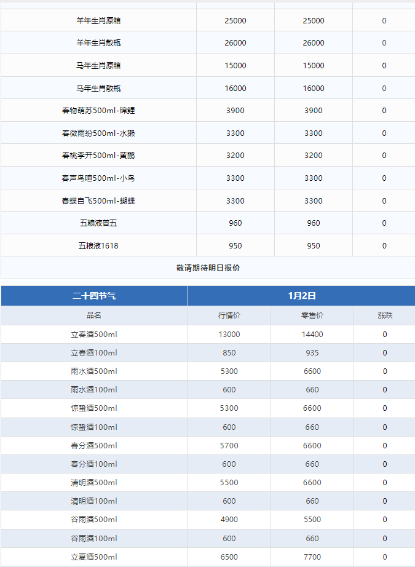Click the second 16000 price in 马年生肖散瓶 row
Image resolution: width=415 pixels, height=567 pixels.
coord(314,88)
